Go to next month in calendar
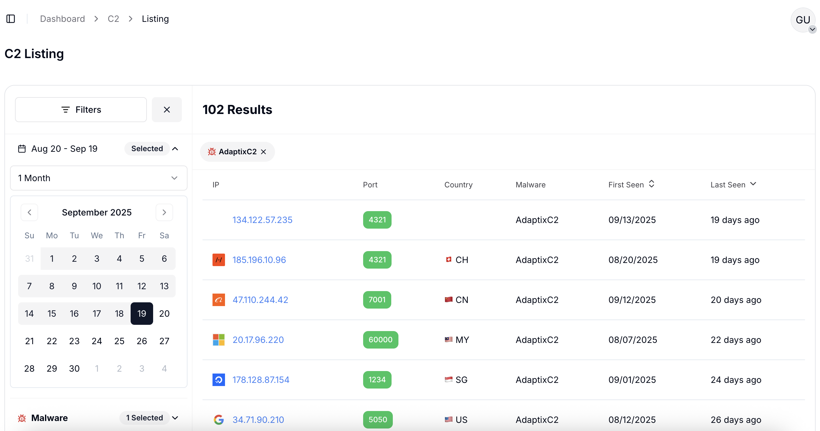This screenshot has height=431, width=820. coord(164,212)
